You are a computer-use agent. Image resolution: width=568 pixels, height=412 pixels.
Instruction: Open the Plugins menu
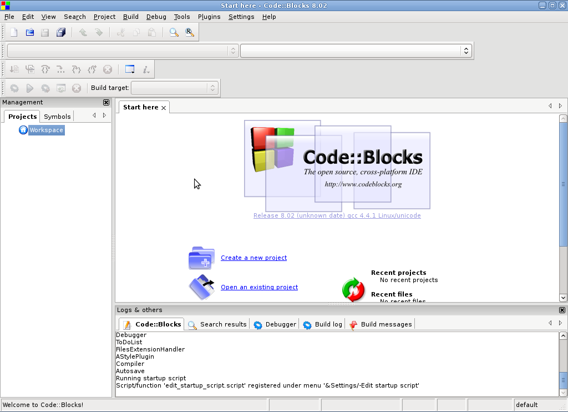[209, 17]
